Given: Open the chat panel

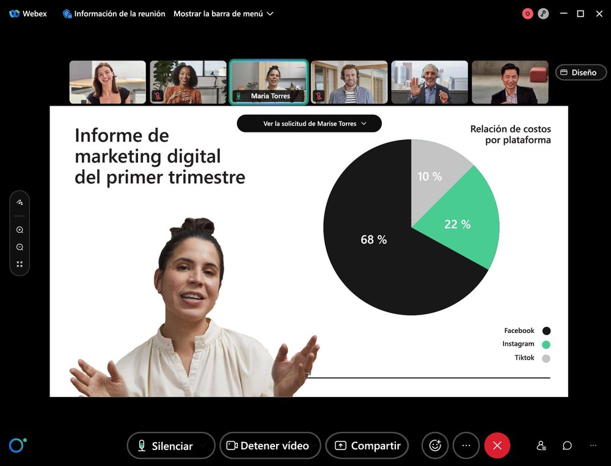Looking at the screenshot, I should tap(567, 445).
